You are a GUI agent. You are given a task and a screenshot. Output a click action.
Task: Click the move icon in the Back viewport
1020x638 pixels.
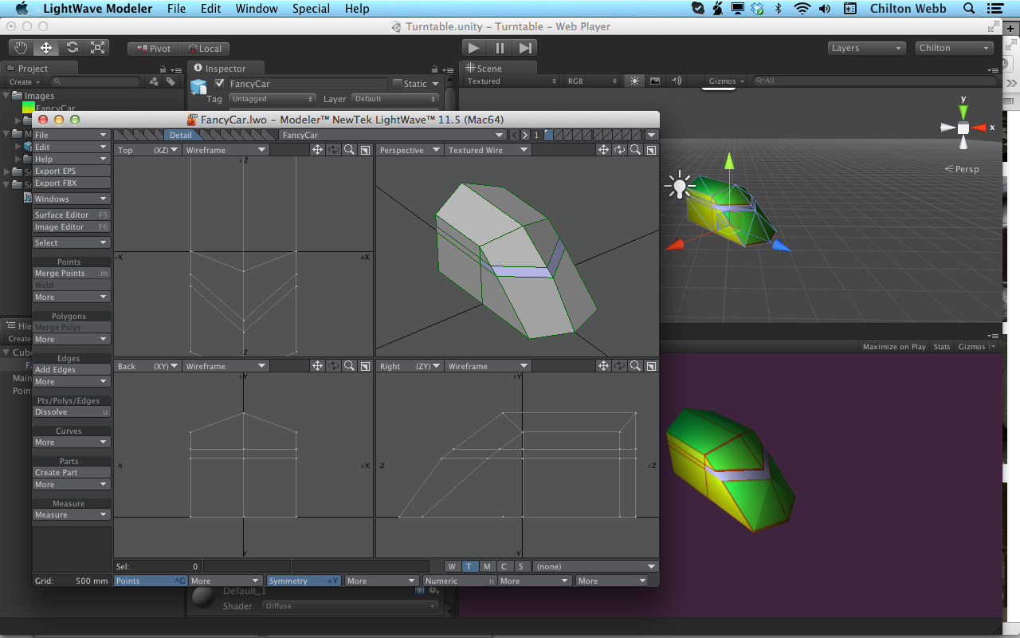[317, 366]
